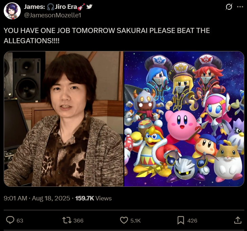Viewport: 247px width, 231px height.
Task: Repost this tweet with retweet icon
Action: point(67,220)
